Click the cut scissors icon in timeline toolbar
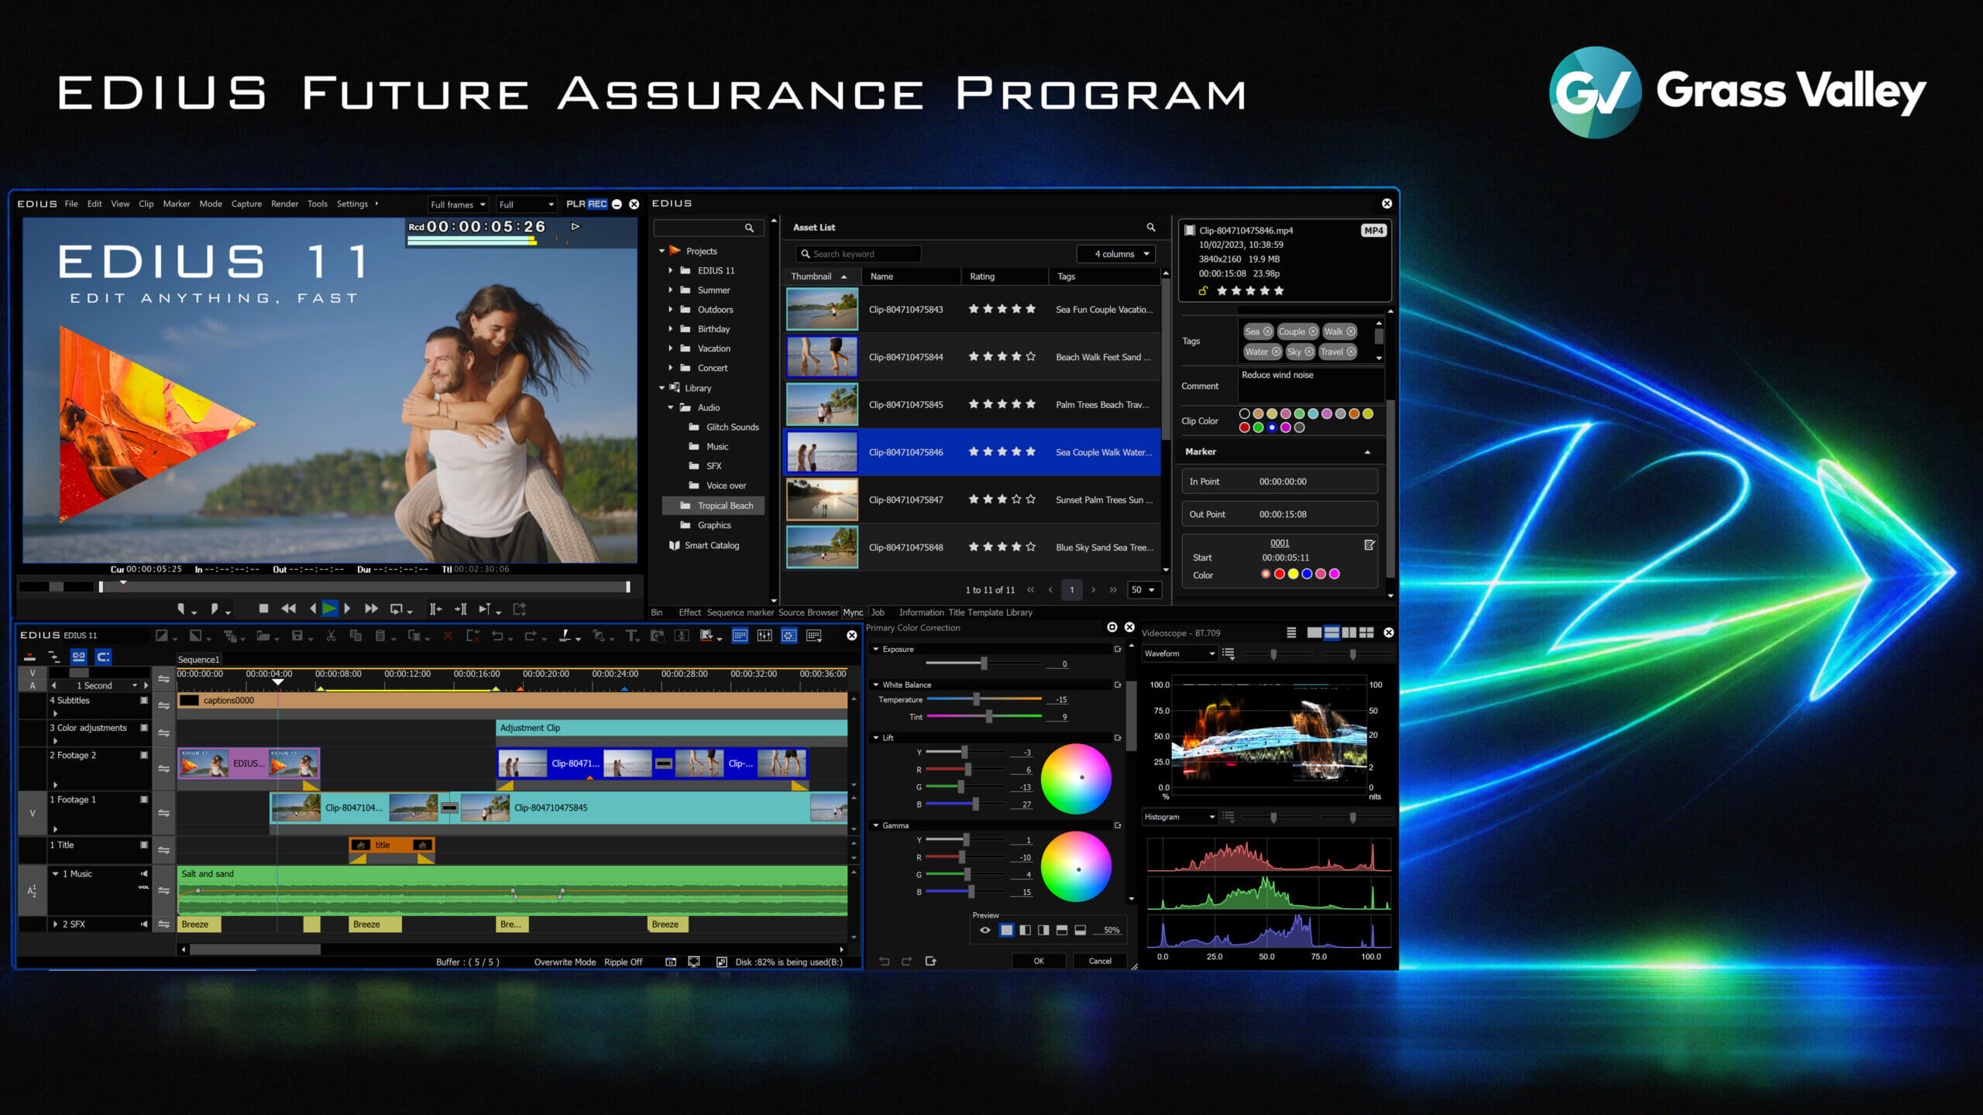This screenshot has height=1115, width=1983. coord(331,636)
